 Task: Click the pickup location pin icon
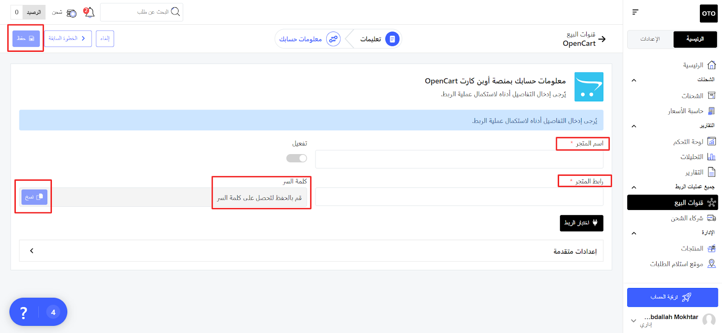point(712,264)
